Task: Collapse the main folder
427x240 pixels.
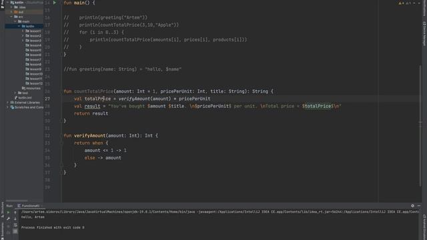Action: pyautogui.click(x=15, y=21)
